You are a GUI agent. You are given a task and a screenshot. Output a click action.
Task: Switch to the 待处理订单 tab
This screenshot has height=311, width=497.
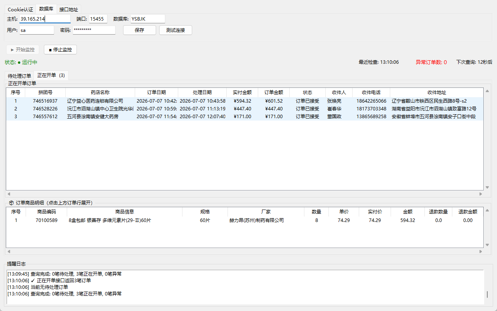(19, 76)
